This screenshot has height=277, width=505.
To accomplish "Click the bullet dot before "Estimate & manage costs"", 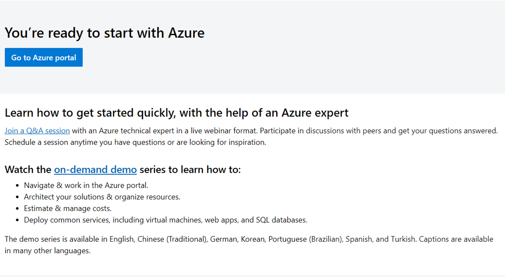I will (17, 209).
